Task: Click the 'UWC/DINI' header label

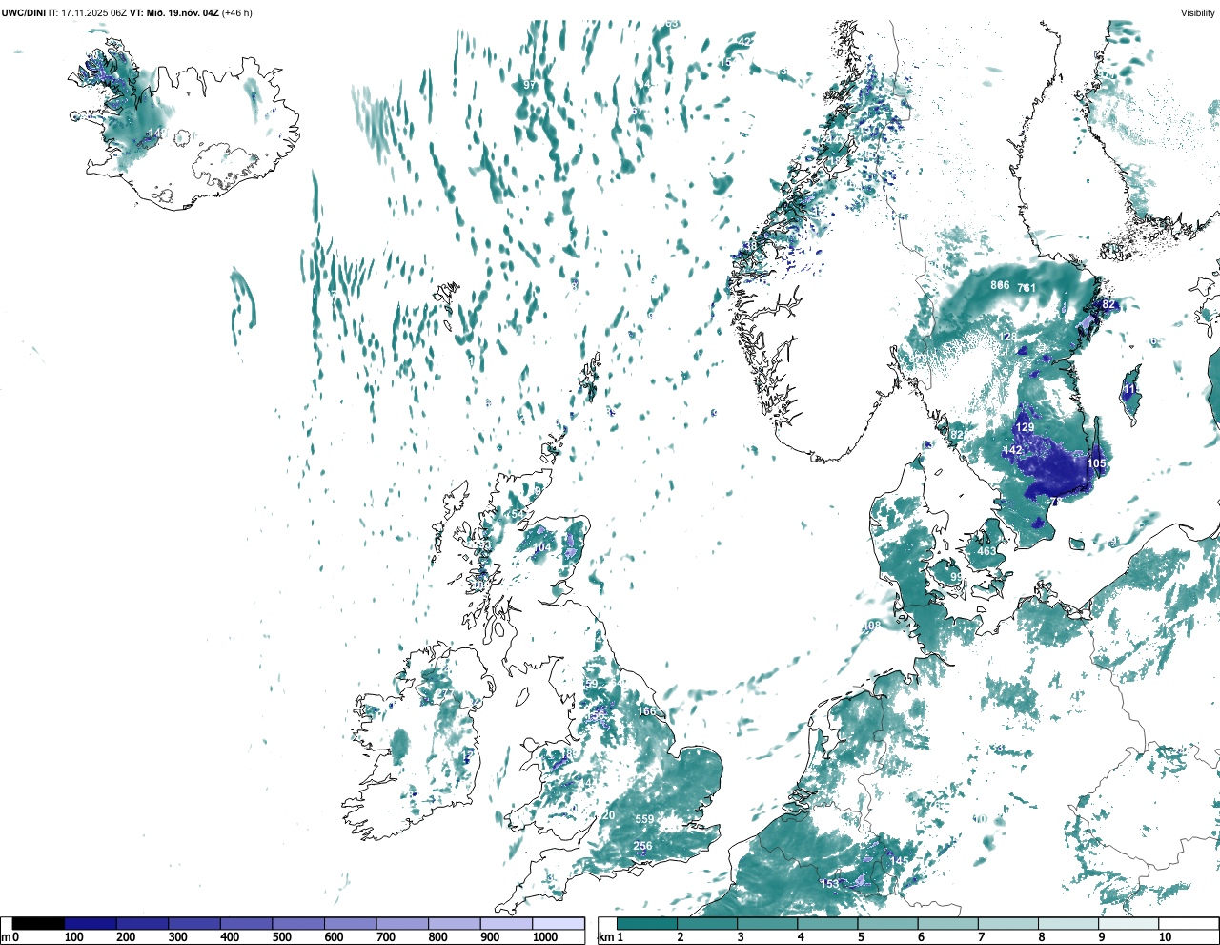Action: pos(23,13)
